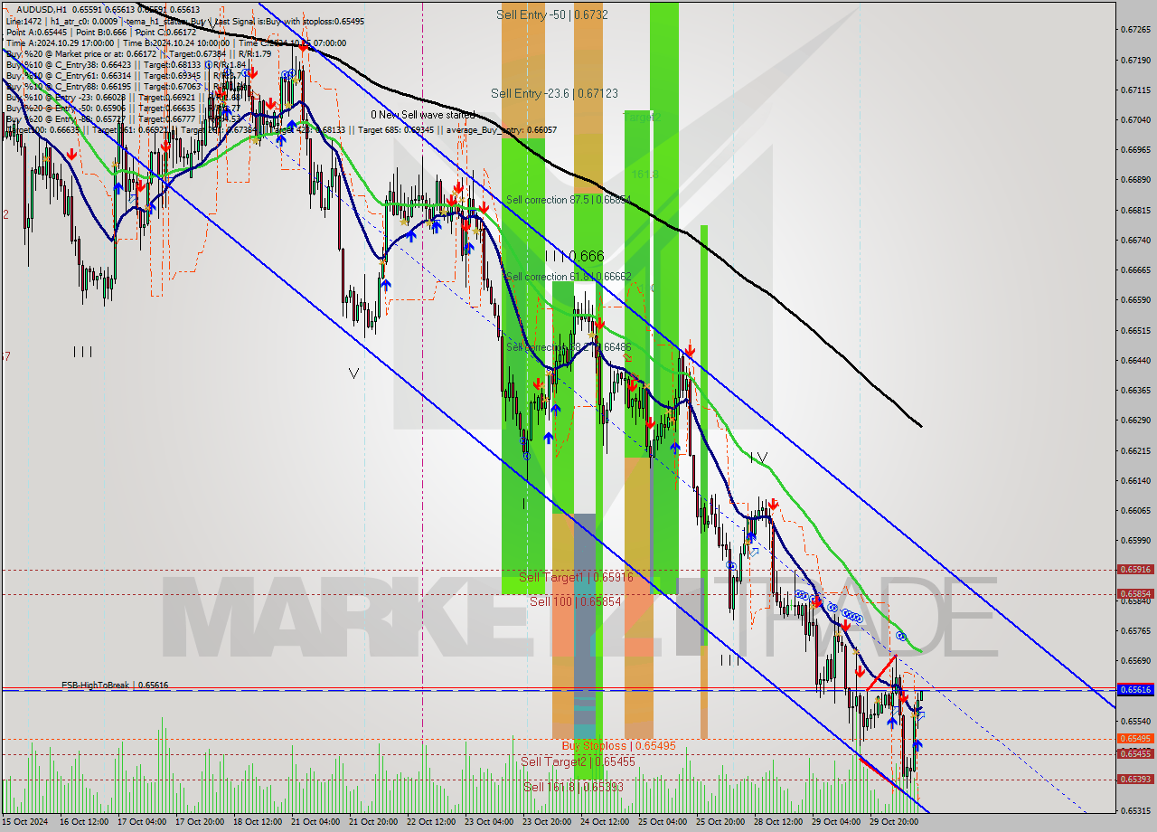The width and height of the screenshot is (1157, 832).
Task: Click the '18 Oct 12:00' time label
Action: point(257,822)
